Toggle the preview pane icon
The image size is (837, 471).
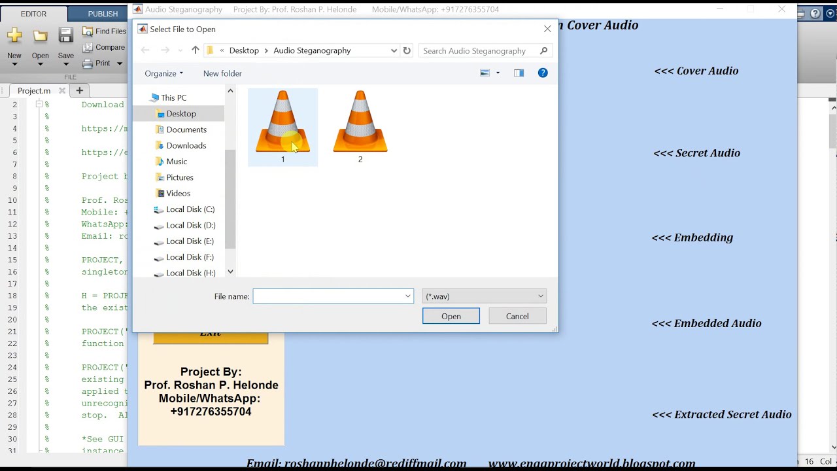[x=519, y=73]
